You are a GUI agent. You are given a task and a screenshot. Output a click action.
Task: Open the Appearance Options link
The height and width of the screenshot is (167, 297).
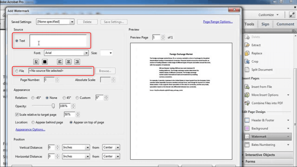(30, 129)
